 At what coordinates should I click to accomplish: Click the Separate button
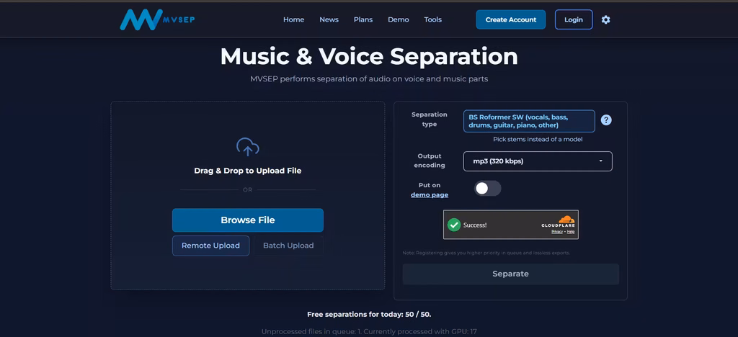511,274
